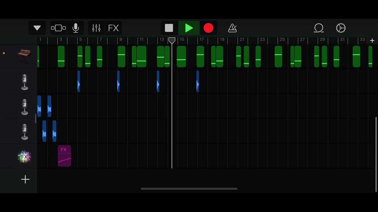Select blue audio region at bar 17
Screen dimensions: 378x212
tap(198, 81)
